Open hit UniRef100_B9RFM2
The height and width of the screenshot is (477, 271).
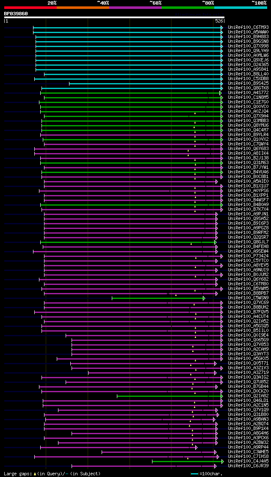[248, 233]
